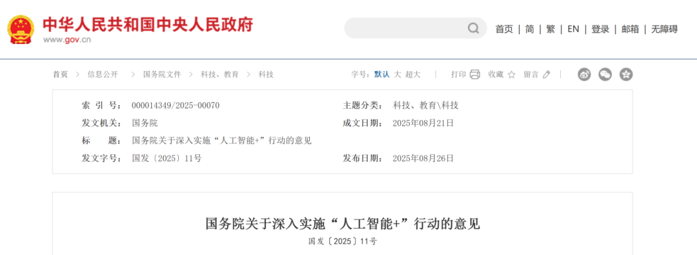
Task: Click the star icon next to 收藏
Action: pyautogui.click(x=511, y=74)
